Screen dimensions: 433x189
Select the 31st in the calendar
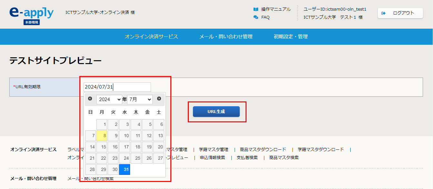click(125, 170)
